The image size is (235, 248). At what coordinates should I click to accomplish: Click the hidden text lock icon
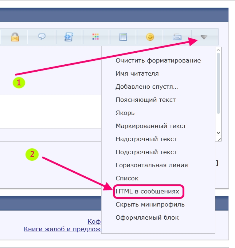point(15,37)
